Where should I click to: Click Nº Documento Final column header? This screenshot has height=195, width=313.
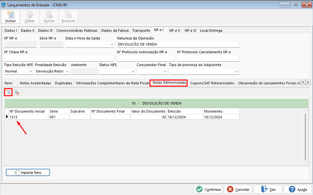click(111, 111)
